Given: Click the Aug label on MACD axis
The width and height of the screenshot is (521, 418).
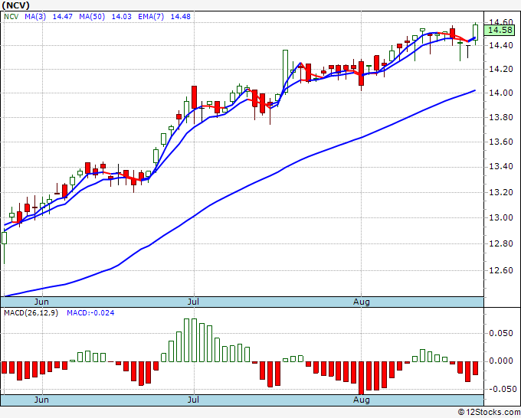Looking at the screenshot, I should (361, 400).
